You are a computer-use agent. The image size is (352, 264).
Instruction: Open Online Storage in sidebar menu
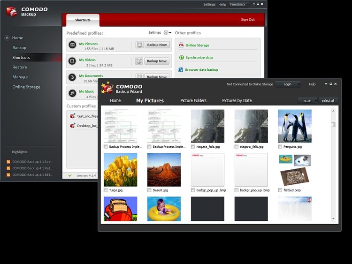26,87
